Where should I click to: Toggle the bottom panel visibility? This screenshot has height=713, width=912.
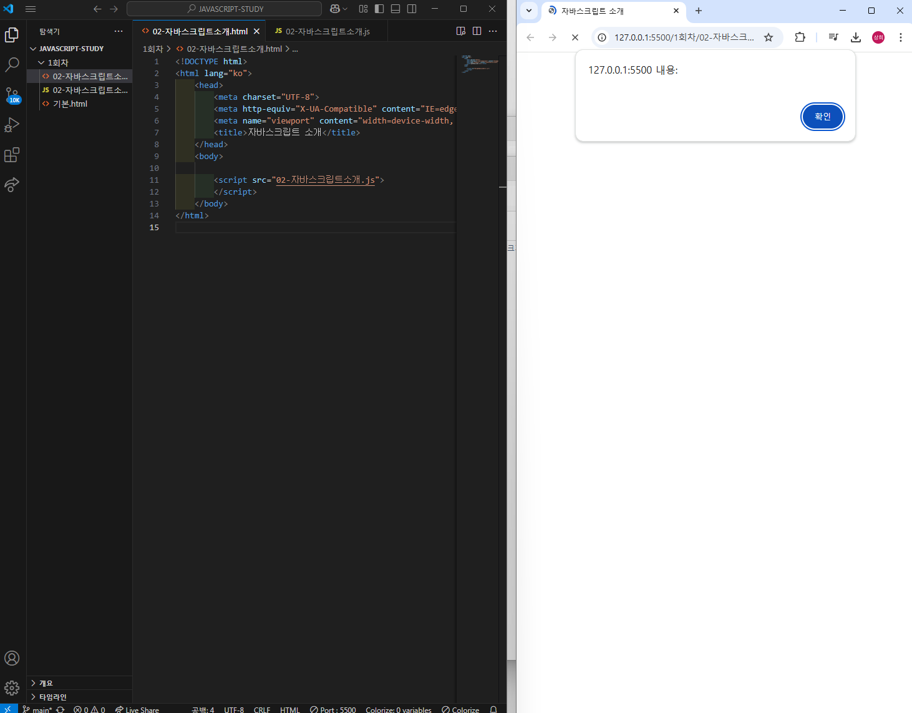[395, 9]
